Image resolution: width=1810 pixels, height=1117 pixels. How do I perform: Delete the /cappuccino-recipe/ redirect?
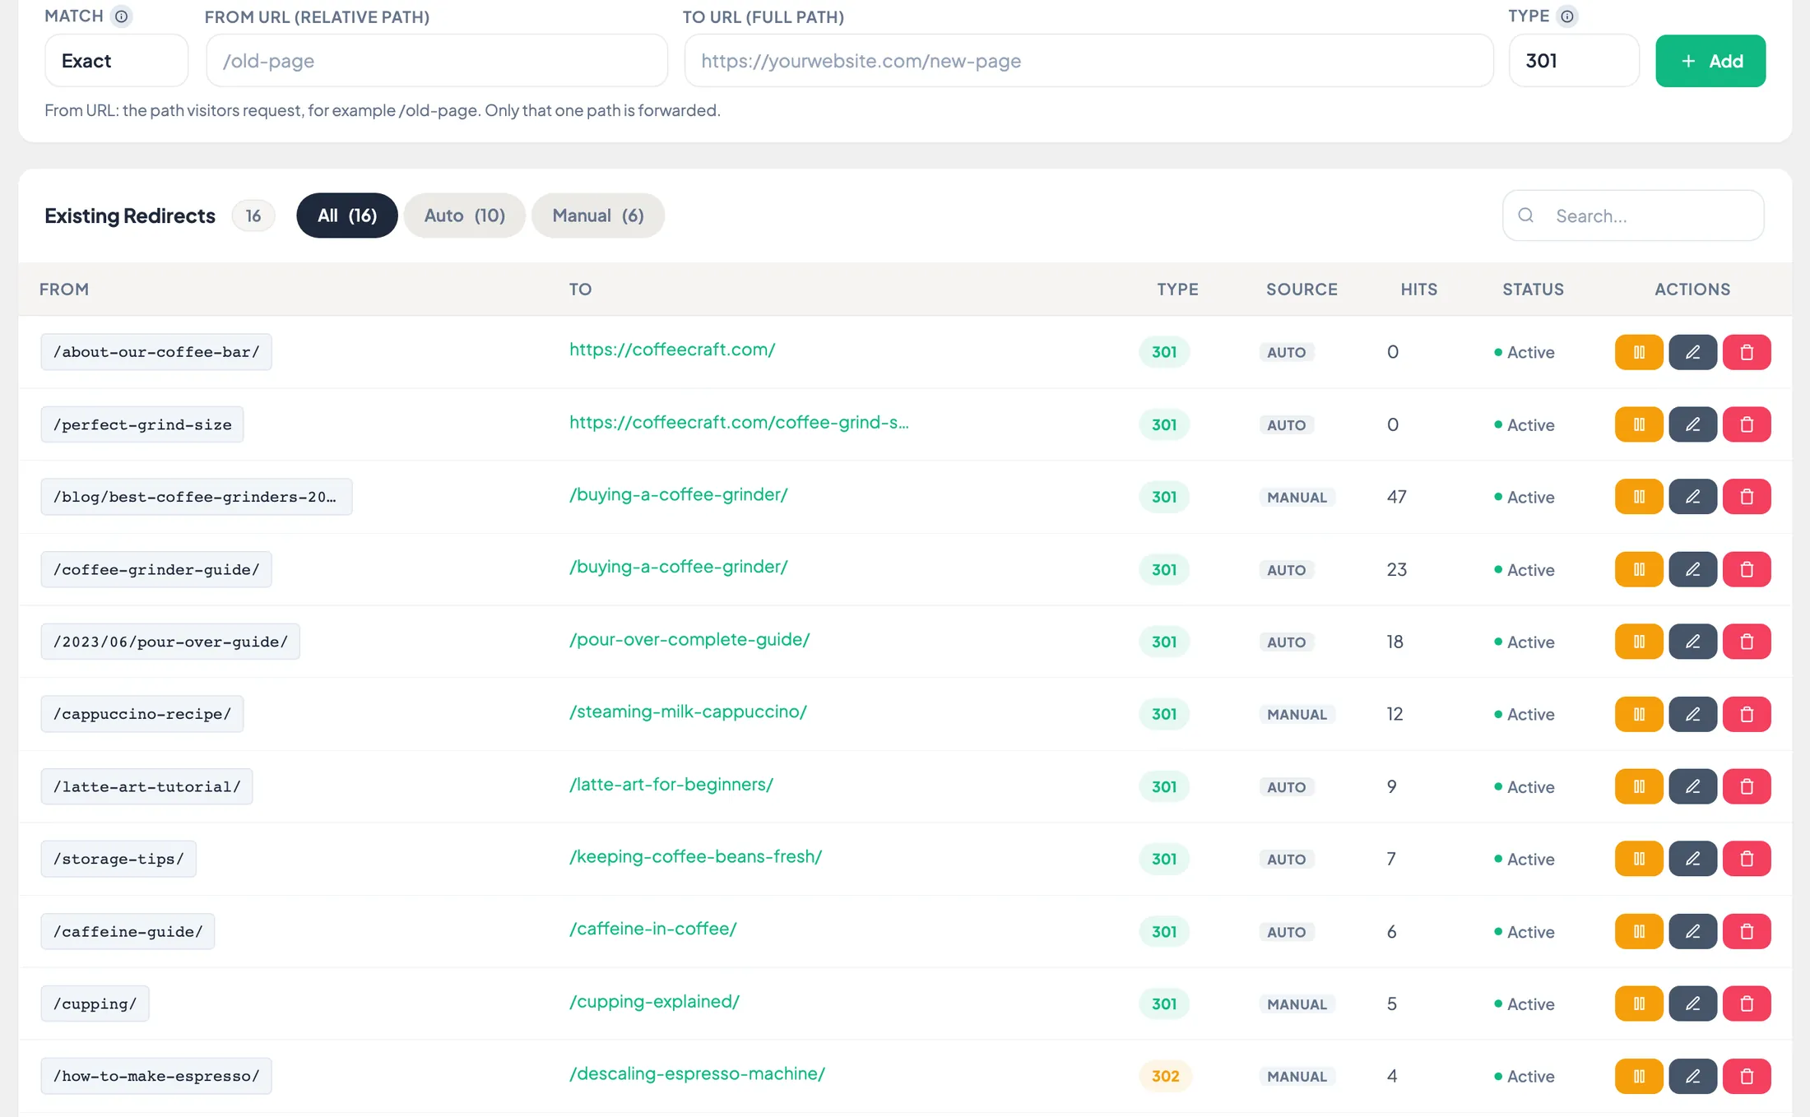point(1747,714)
